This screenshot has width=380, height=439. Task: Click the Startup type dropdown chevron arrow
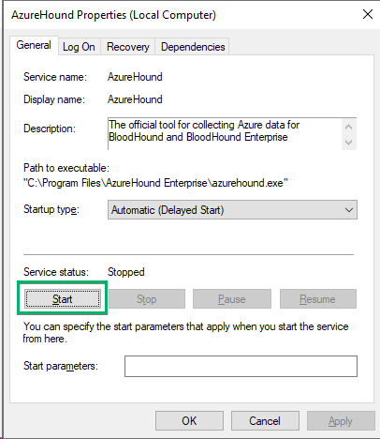[349, 210]
